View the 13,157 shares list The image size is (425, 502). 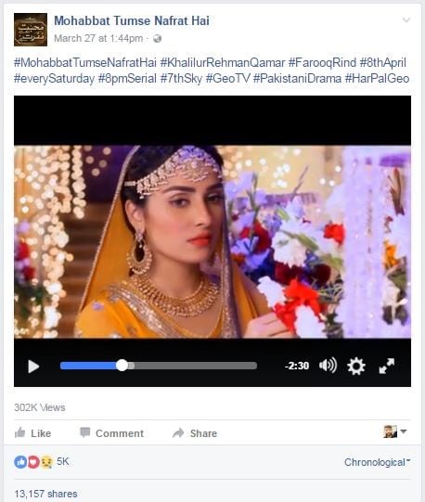[x=45, y=494]
